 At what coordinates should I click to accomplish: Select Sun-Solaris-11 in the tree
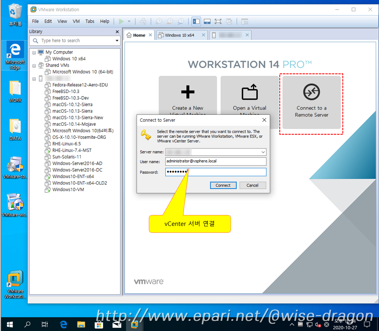[67, 157]
